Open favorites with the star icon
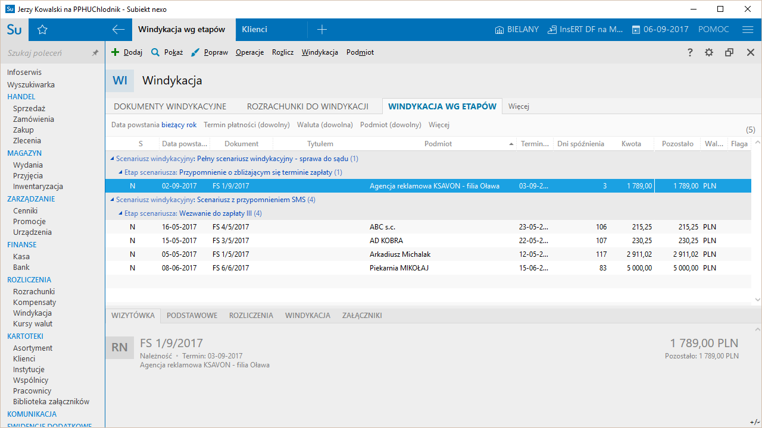This screenshot has width=762, height=428. (x=42, y=29)
